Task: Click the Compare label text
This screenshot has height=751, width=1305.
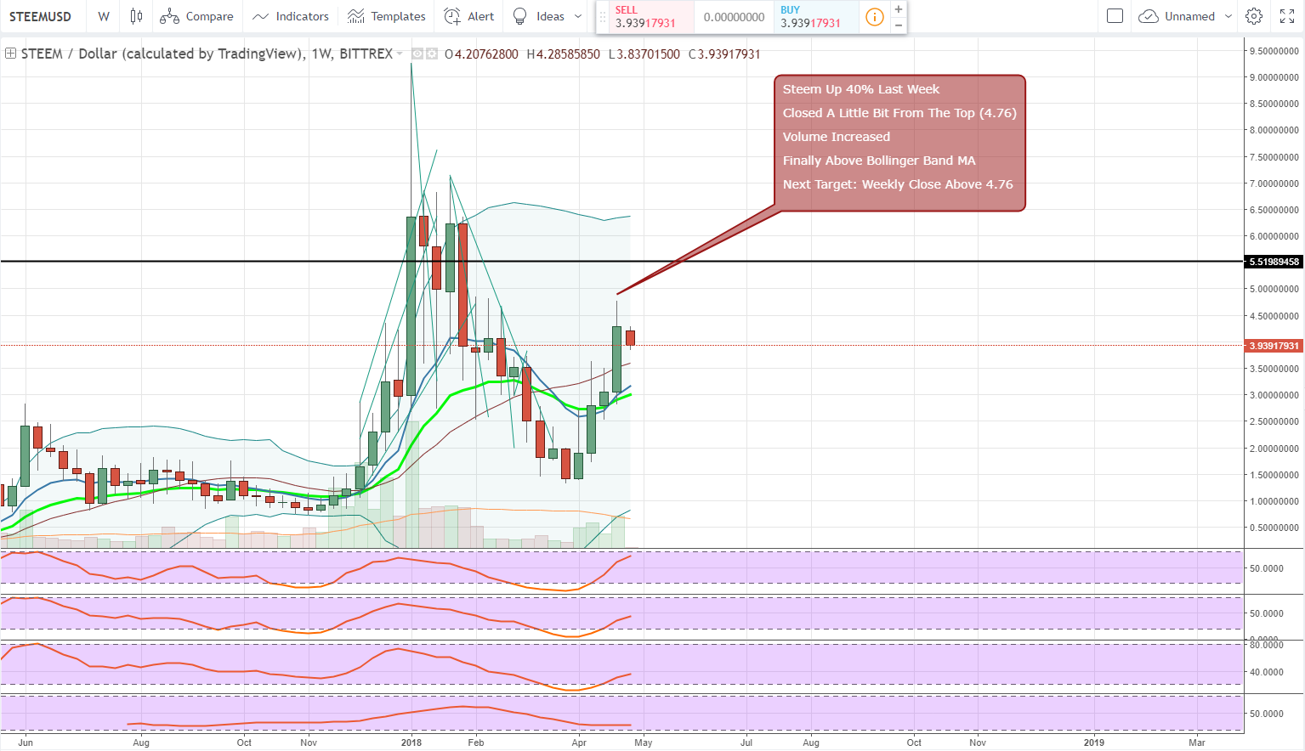Action: (x=209, y=16)
